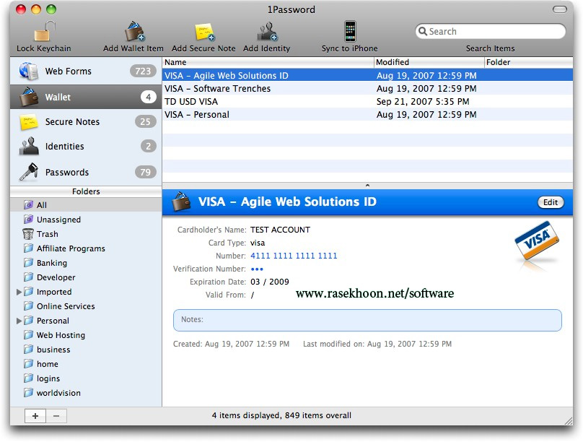
Task: Click the expiration date 03 / 2009
Action: point(270,282)
